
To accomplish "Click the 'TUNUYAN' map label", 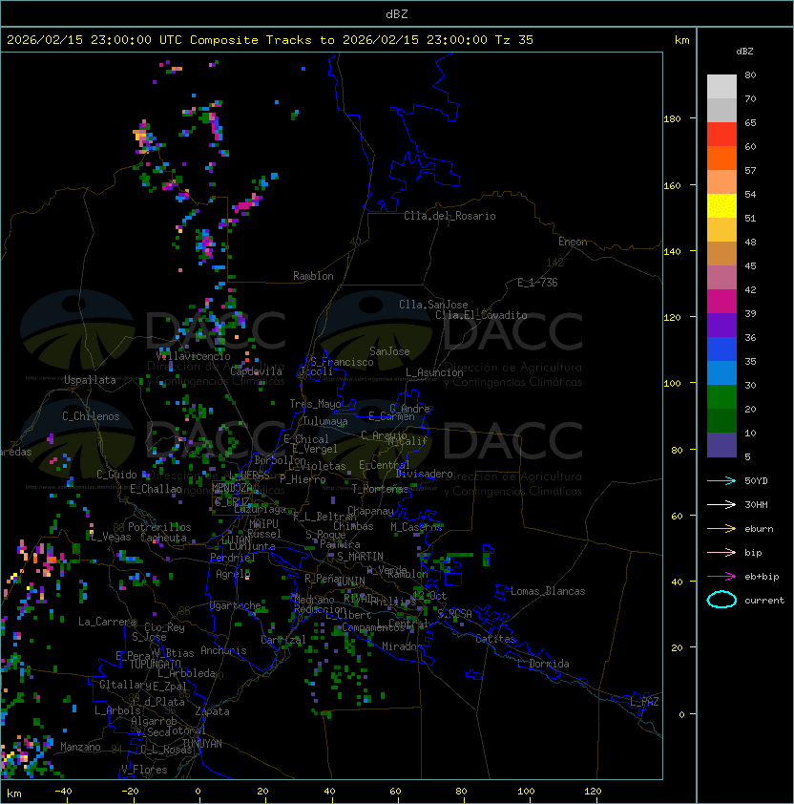I will 202,744.
